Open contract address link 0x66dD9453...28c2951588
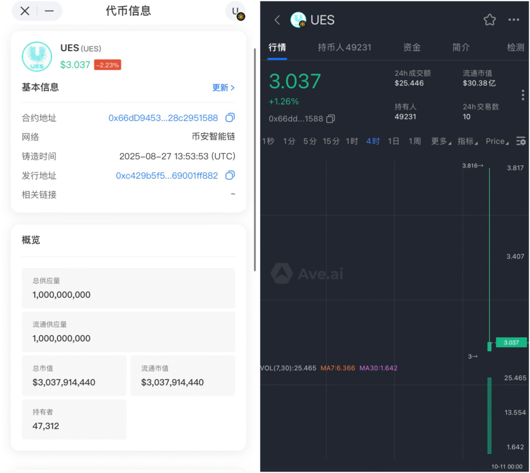The image size is (530, 473). point(163,118)
